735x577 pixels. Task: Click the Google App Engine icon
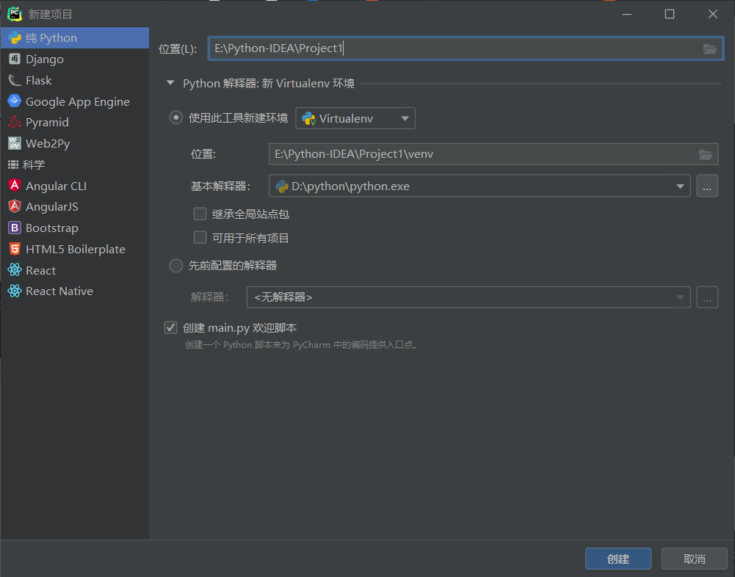pyautogui.click(x=15, y=101)
